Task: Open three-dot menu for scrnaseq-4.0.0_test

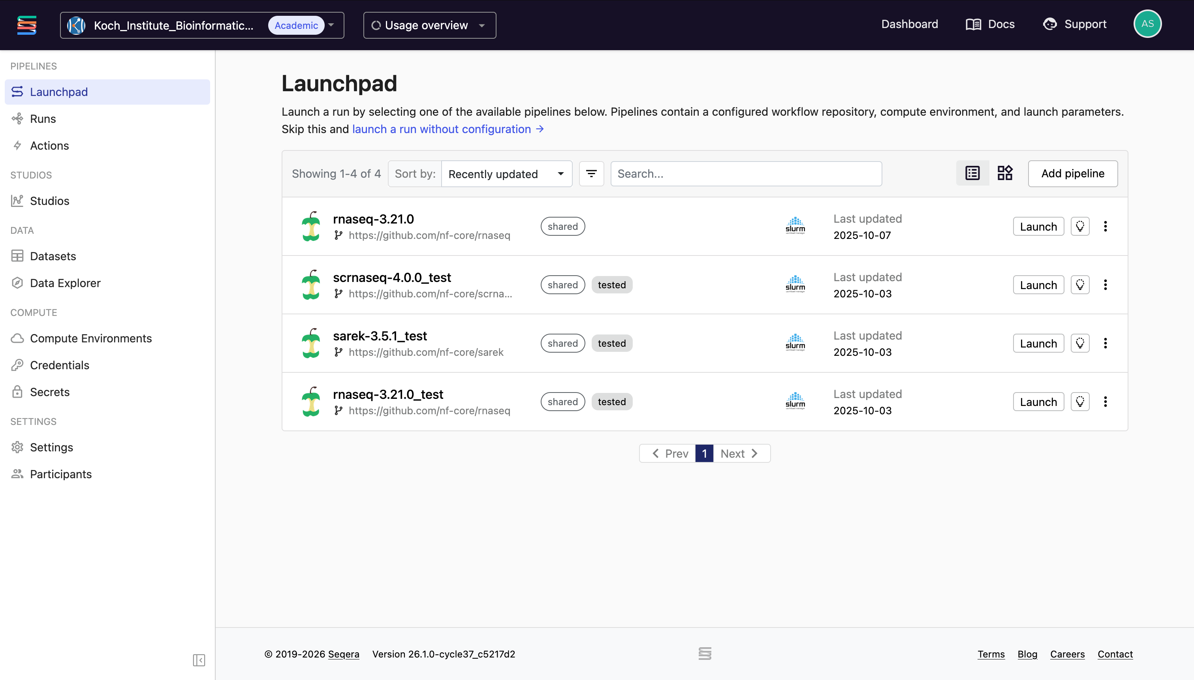Action: click(x=1105, y=285)
